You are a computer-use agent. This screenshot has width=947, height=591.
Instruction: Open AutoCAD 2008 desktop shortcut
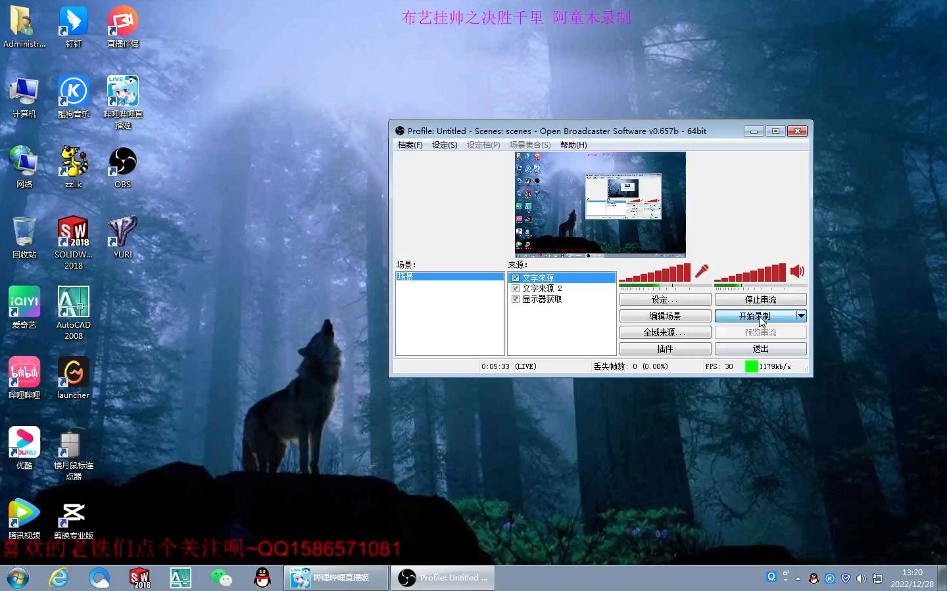click(x=74, y=314)
